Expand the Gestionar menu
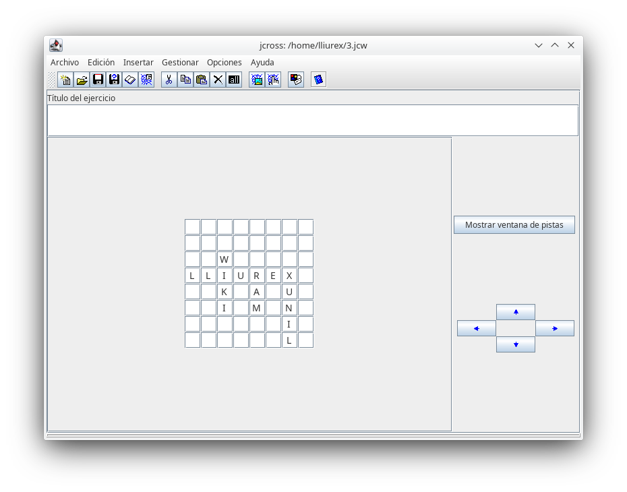This screenshot has width=627, height=492. (x=180, y=63)
